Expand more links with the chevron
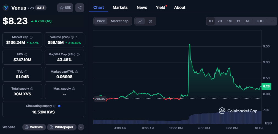 pos(81,127)
